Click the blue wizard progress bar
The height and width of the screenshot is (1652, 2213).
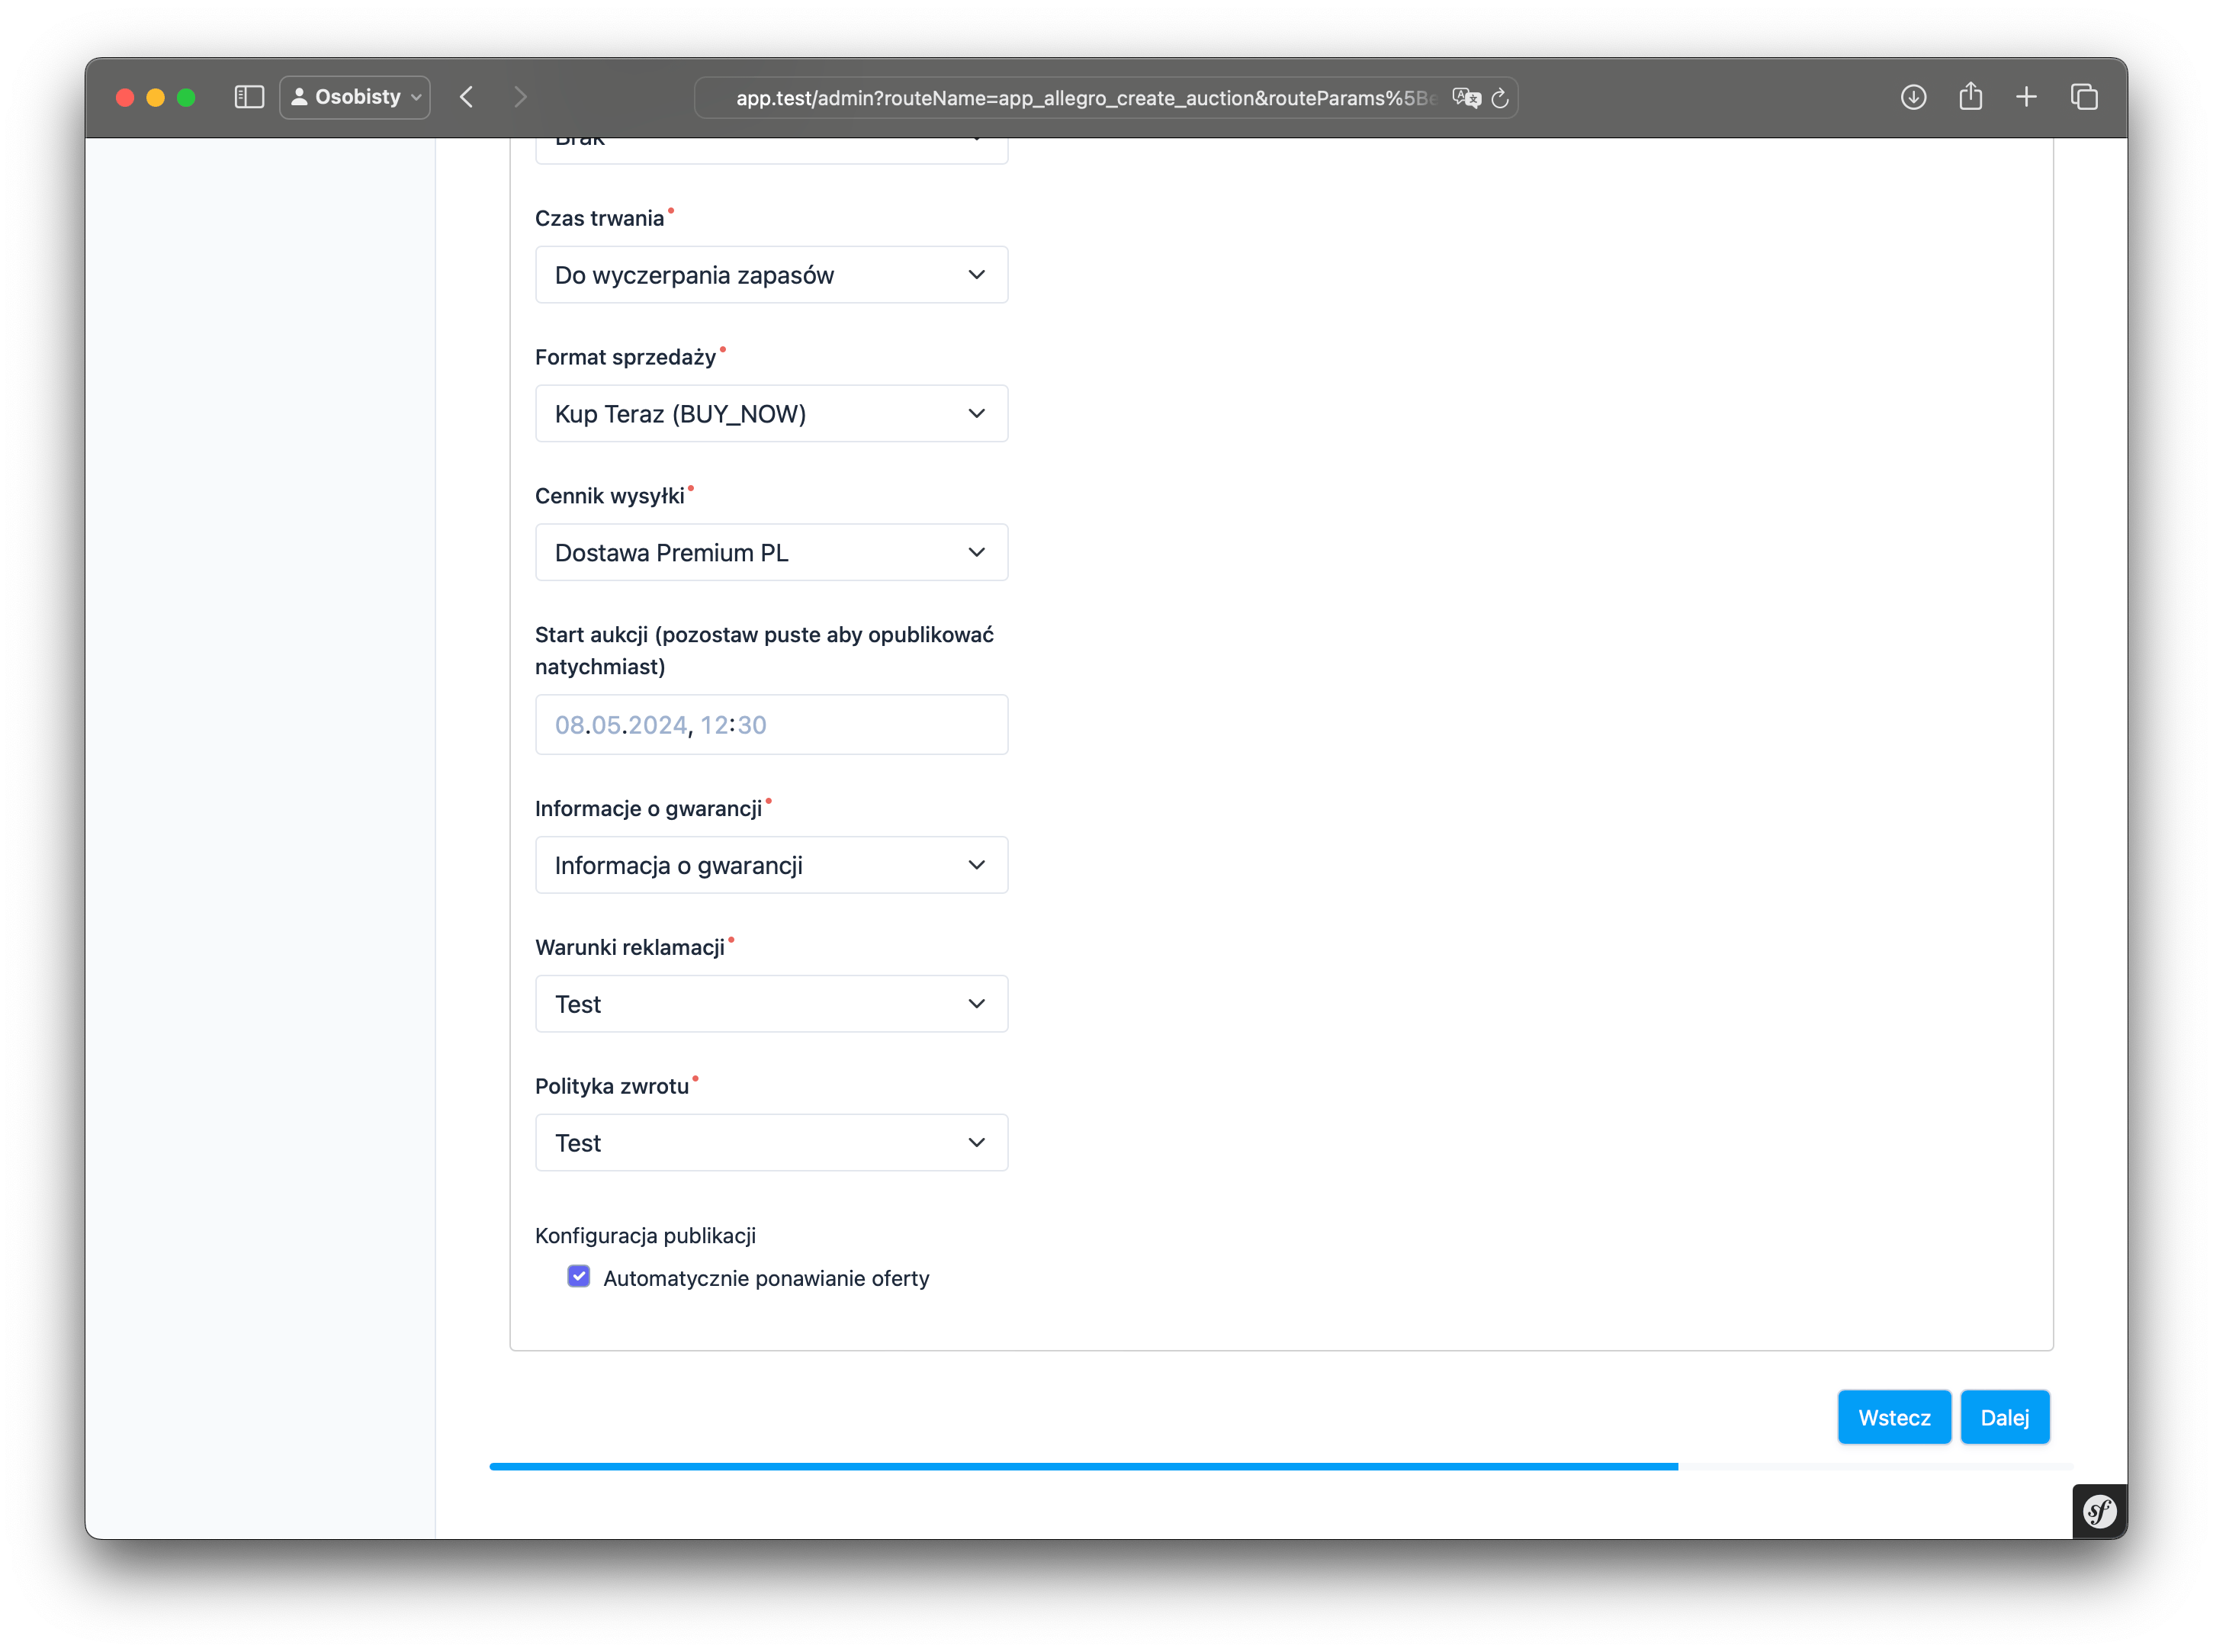[x=1083, y=1466]
